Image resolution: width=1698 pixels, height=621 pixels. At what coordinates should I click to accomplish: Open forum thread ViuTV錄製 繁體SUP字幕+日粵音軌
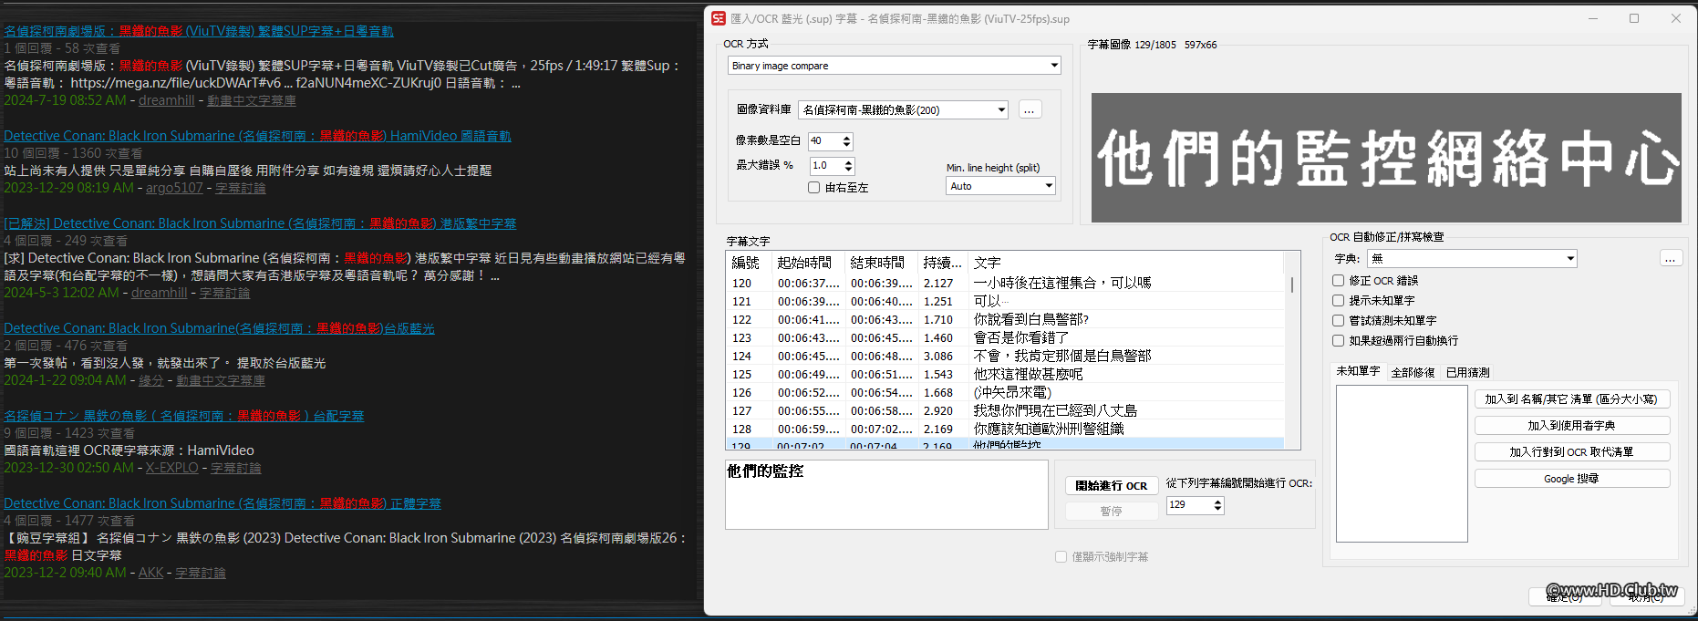199,31
